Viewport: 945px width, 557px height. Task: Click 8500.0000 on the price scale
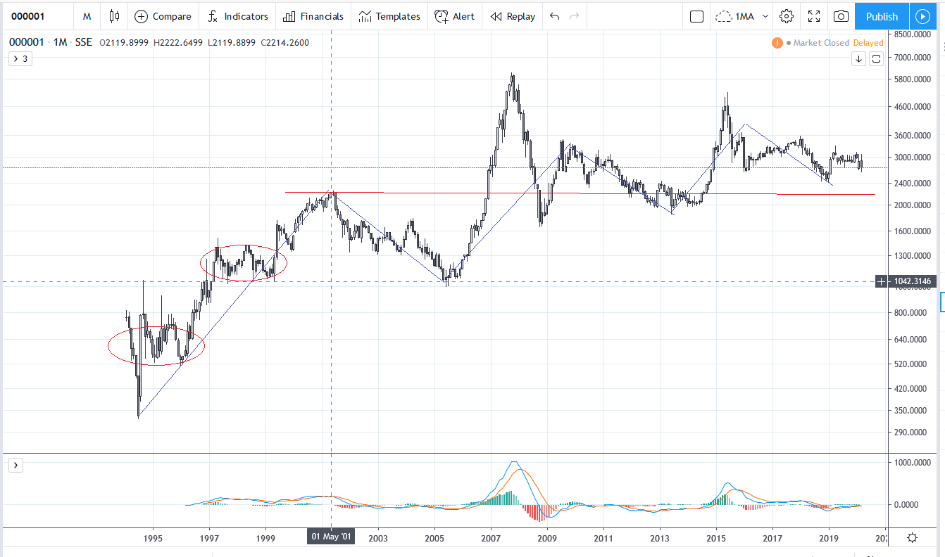pyautogui.click(x=913, y=34)
